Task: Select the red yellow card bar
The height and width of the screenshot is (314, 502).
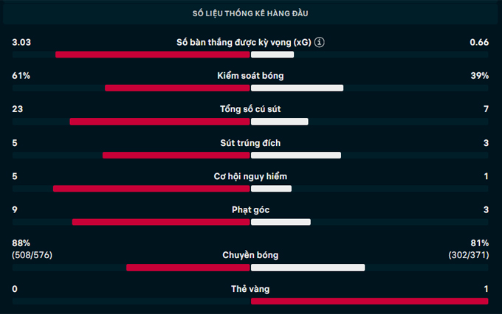Action: point(369,301)
